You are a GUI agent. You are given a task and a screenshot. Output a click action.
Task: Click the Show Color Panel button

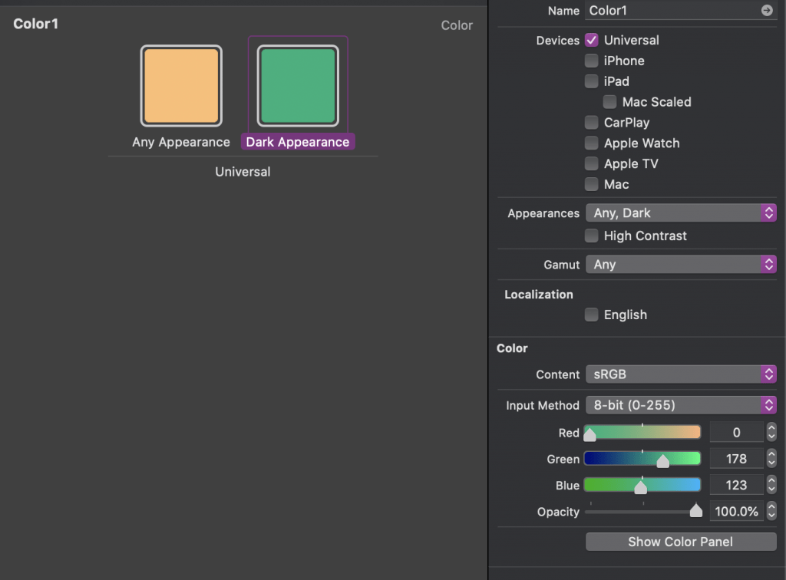(x=681, y=542)
